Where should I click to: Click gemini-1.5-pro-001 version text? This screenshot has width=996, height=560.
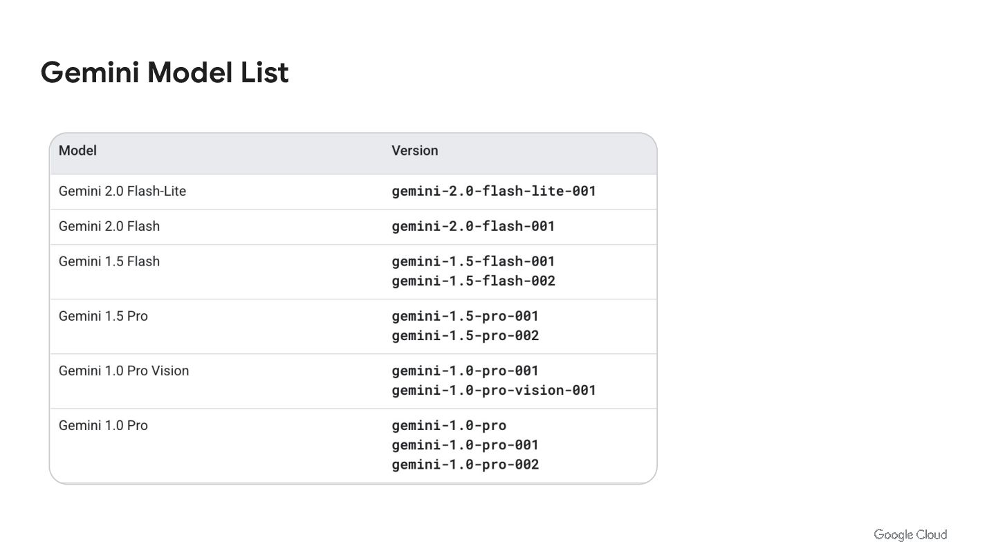[x=465, y=316]
